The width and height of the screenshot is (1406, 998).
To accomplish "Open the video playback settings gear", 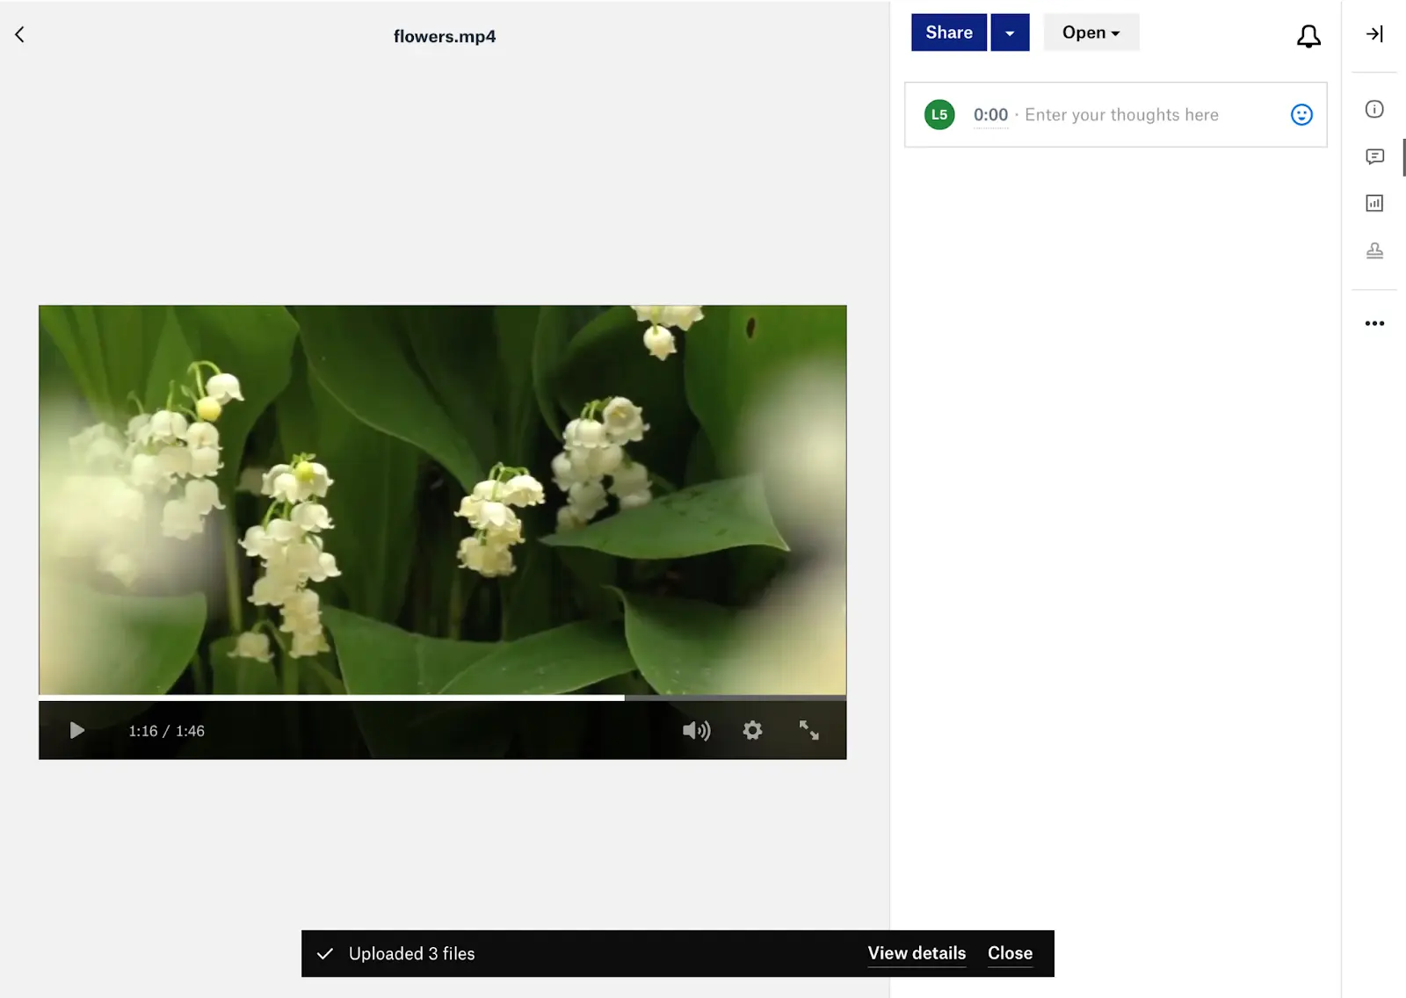I will (x=753, y=730).
